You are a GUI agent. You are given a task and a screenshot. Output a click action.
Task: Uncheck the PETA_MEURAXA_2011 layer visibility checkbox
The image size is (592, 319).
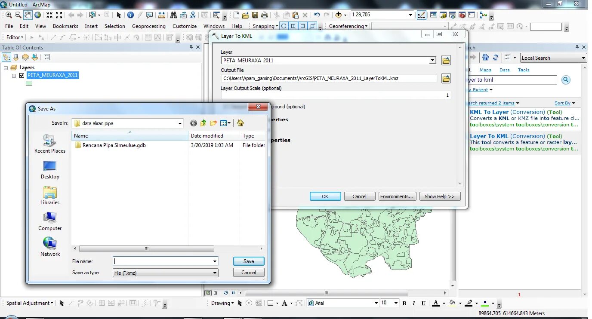22,75
